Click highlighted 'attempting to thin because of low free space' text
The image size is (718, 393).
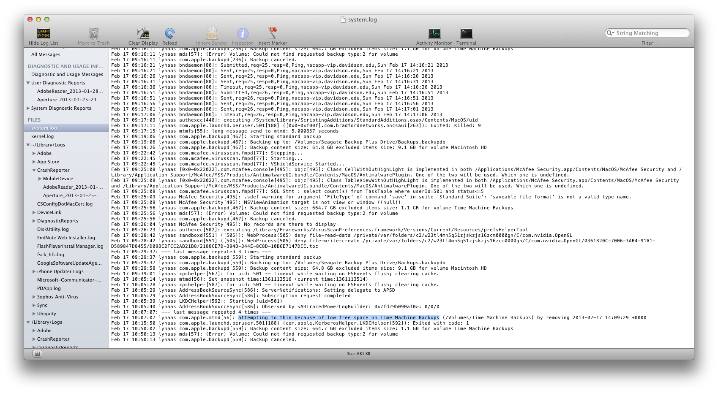tap(339, 317)
